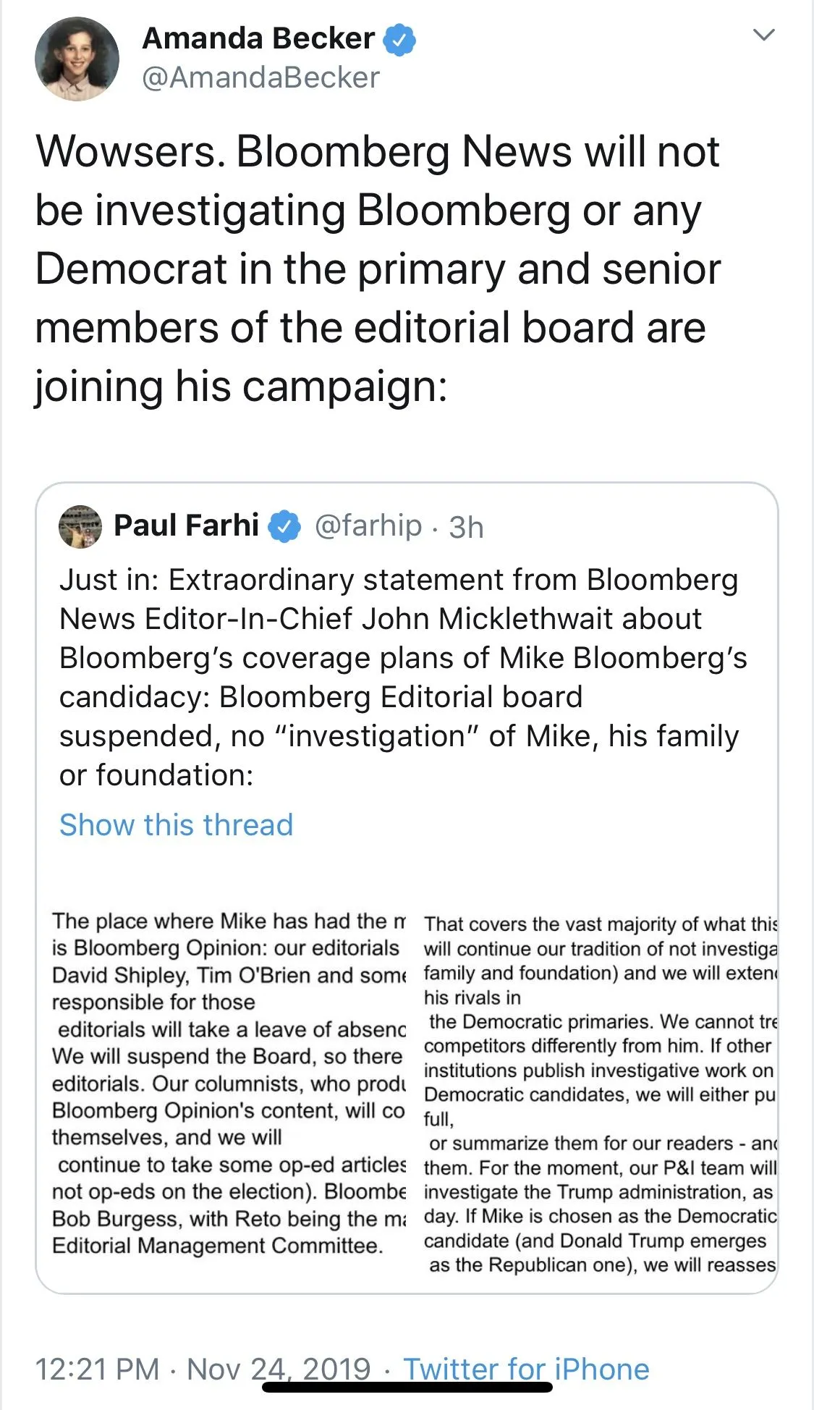Tap quoted text line 'or foundation:'
Viewport: 814px width, 1410px height.
click(x=156, y=775)
